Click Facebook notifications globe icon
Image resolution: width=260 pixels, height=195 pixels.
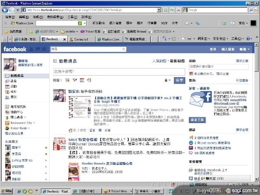[44, 49]
